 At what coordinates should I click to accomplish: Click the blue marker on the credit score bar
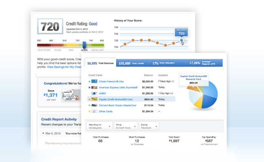pos(84,45)
